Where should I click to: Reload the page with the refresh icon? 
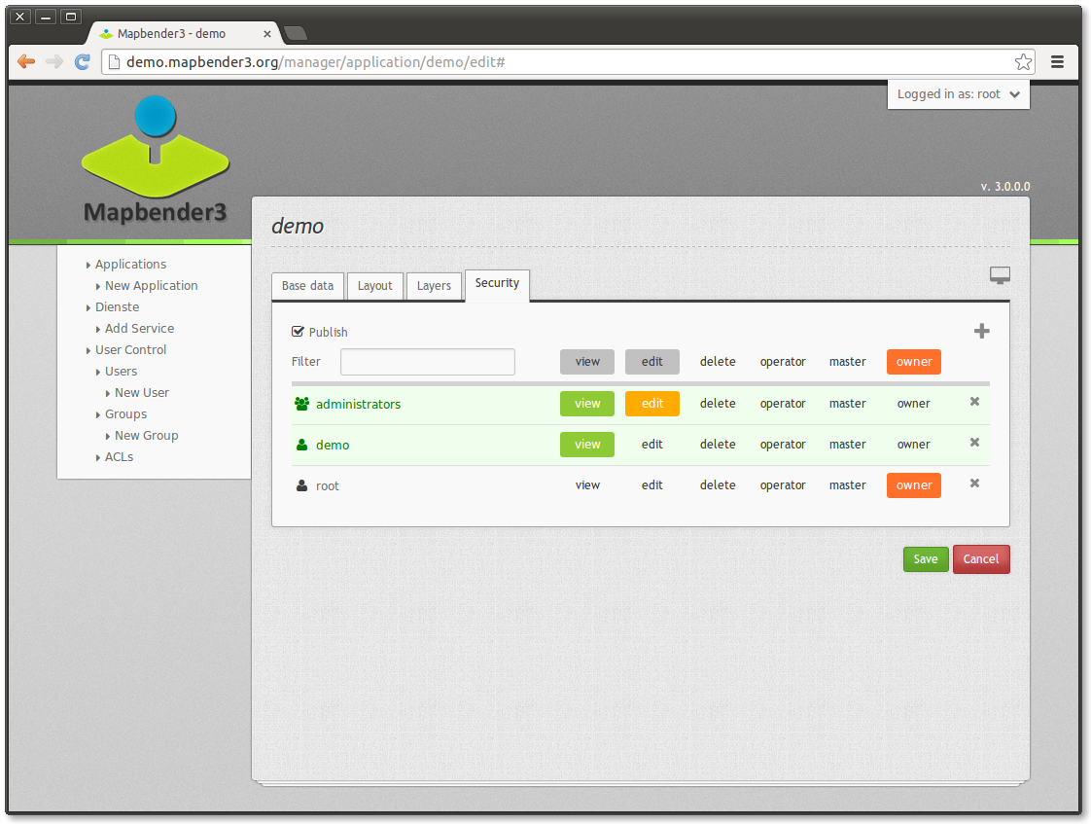click(x=82, y=62)
